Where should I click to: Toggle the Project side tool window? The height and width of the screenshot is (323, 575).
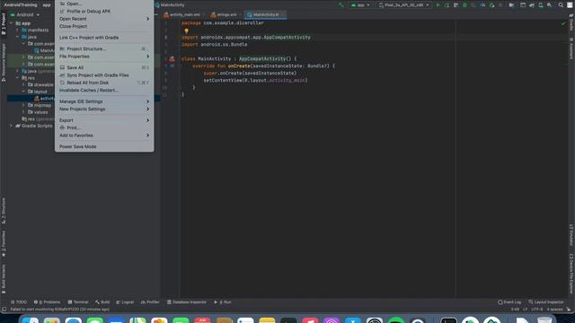(4, 24)
